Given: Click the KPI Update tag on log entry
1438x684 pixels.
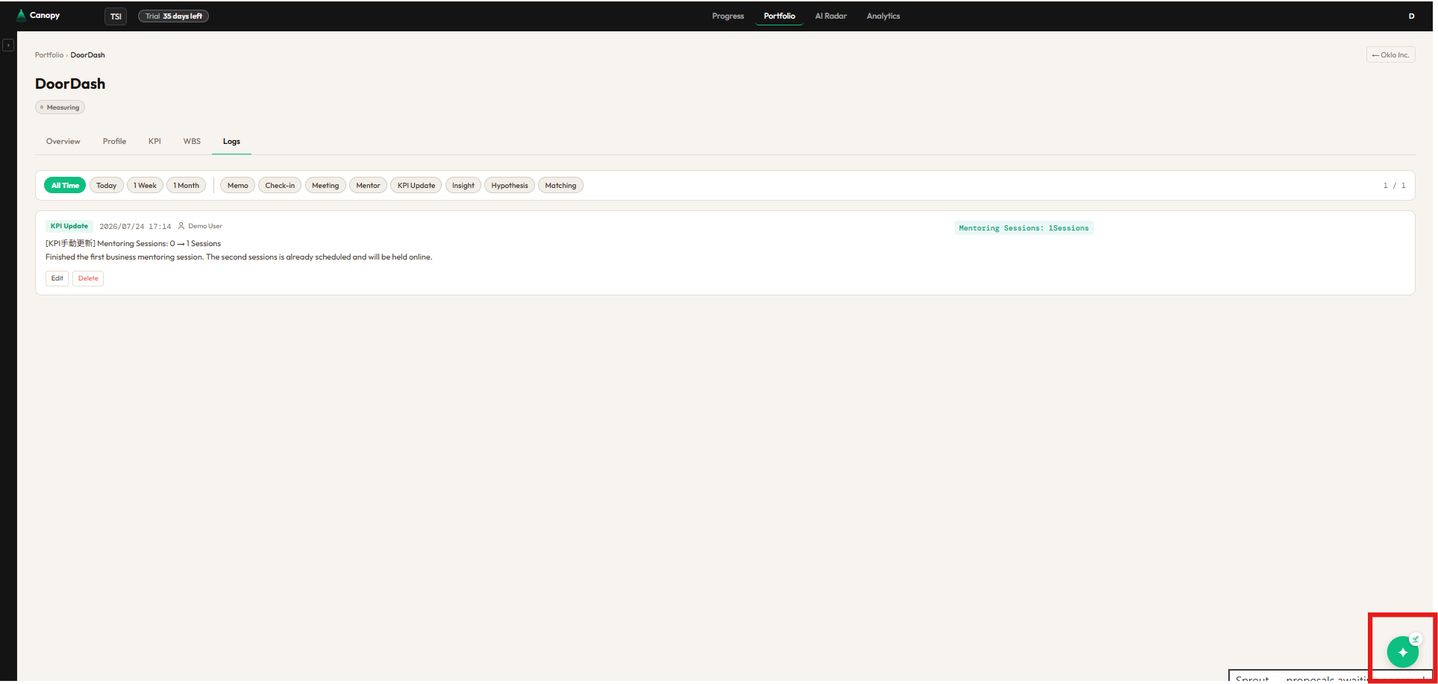Looking at the screenshot, I should 69,226.
